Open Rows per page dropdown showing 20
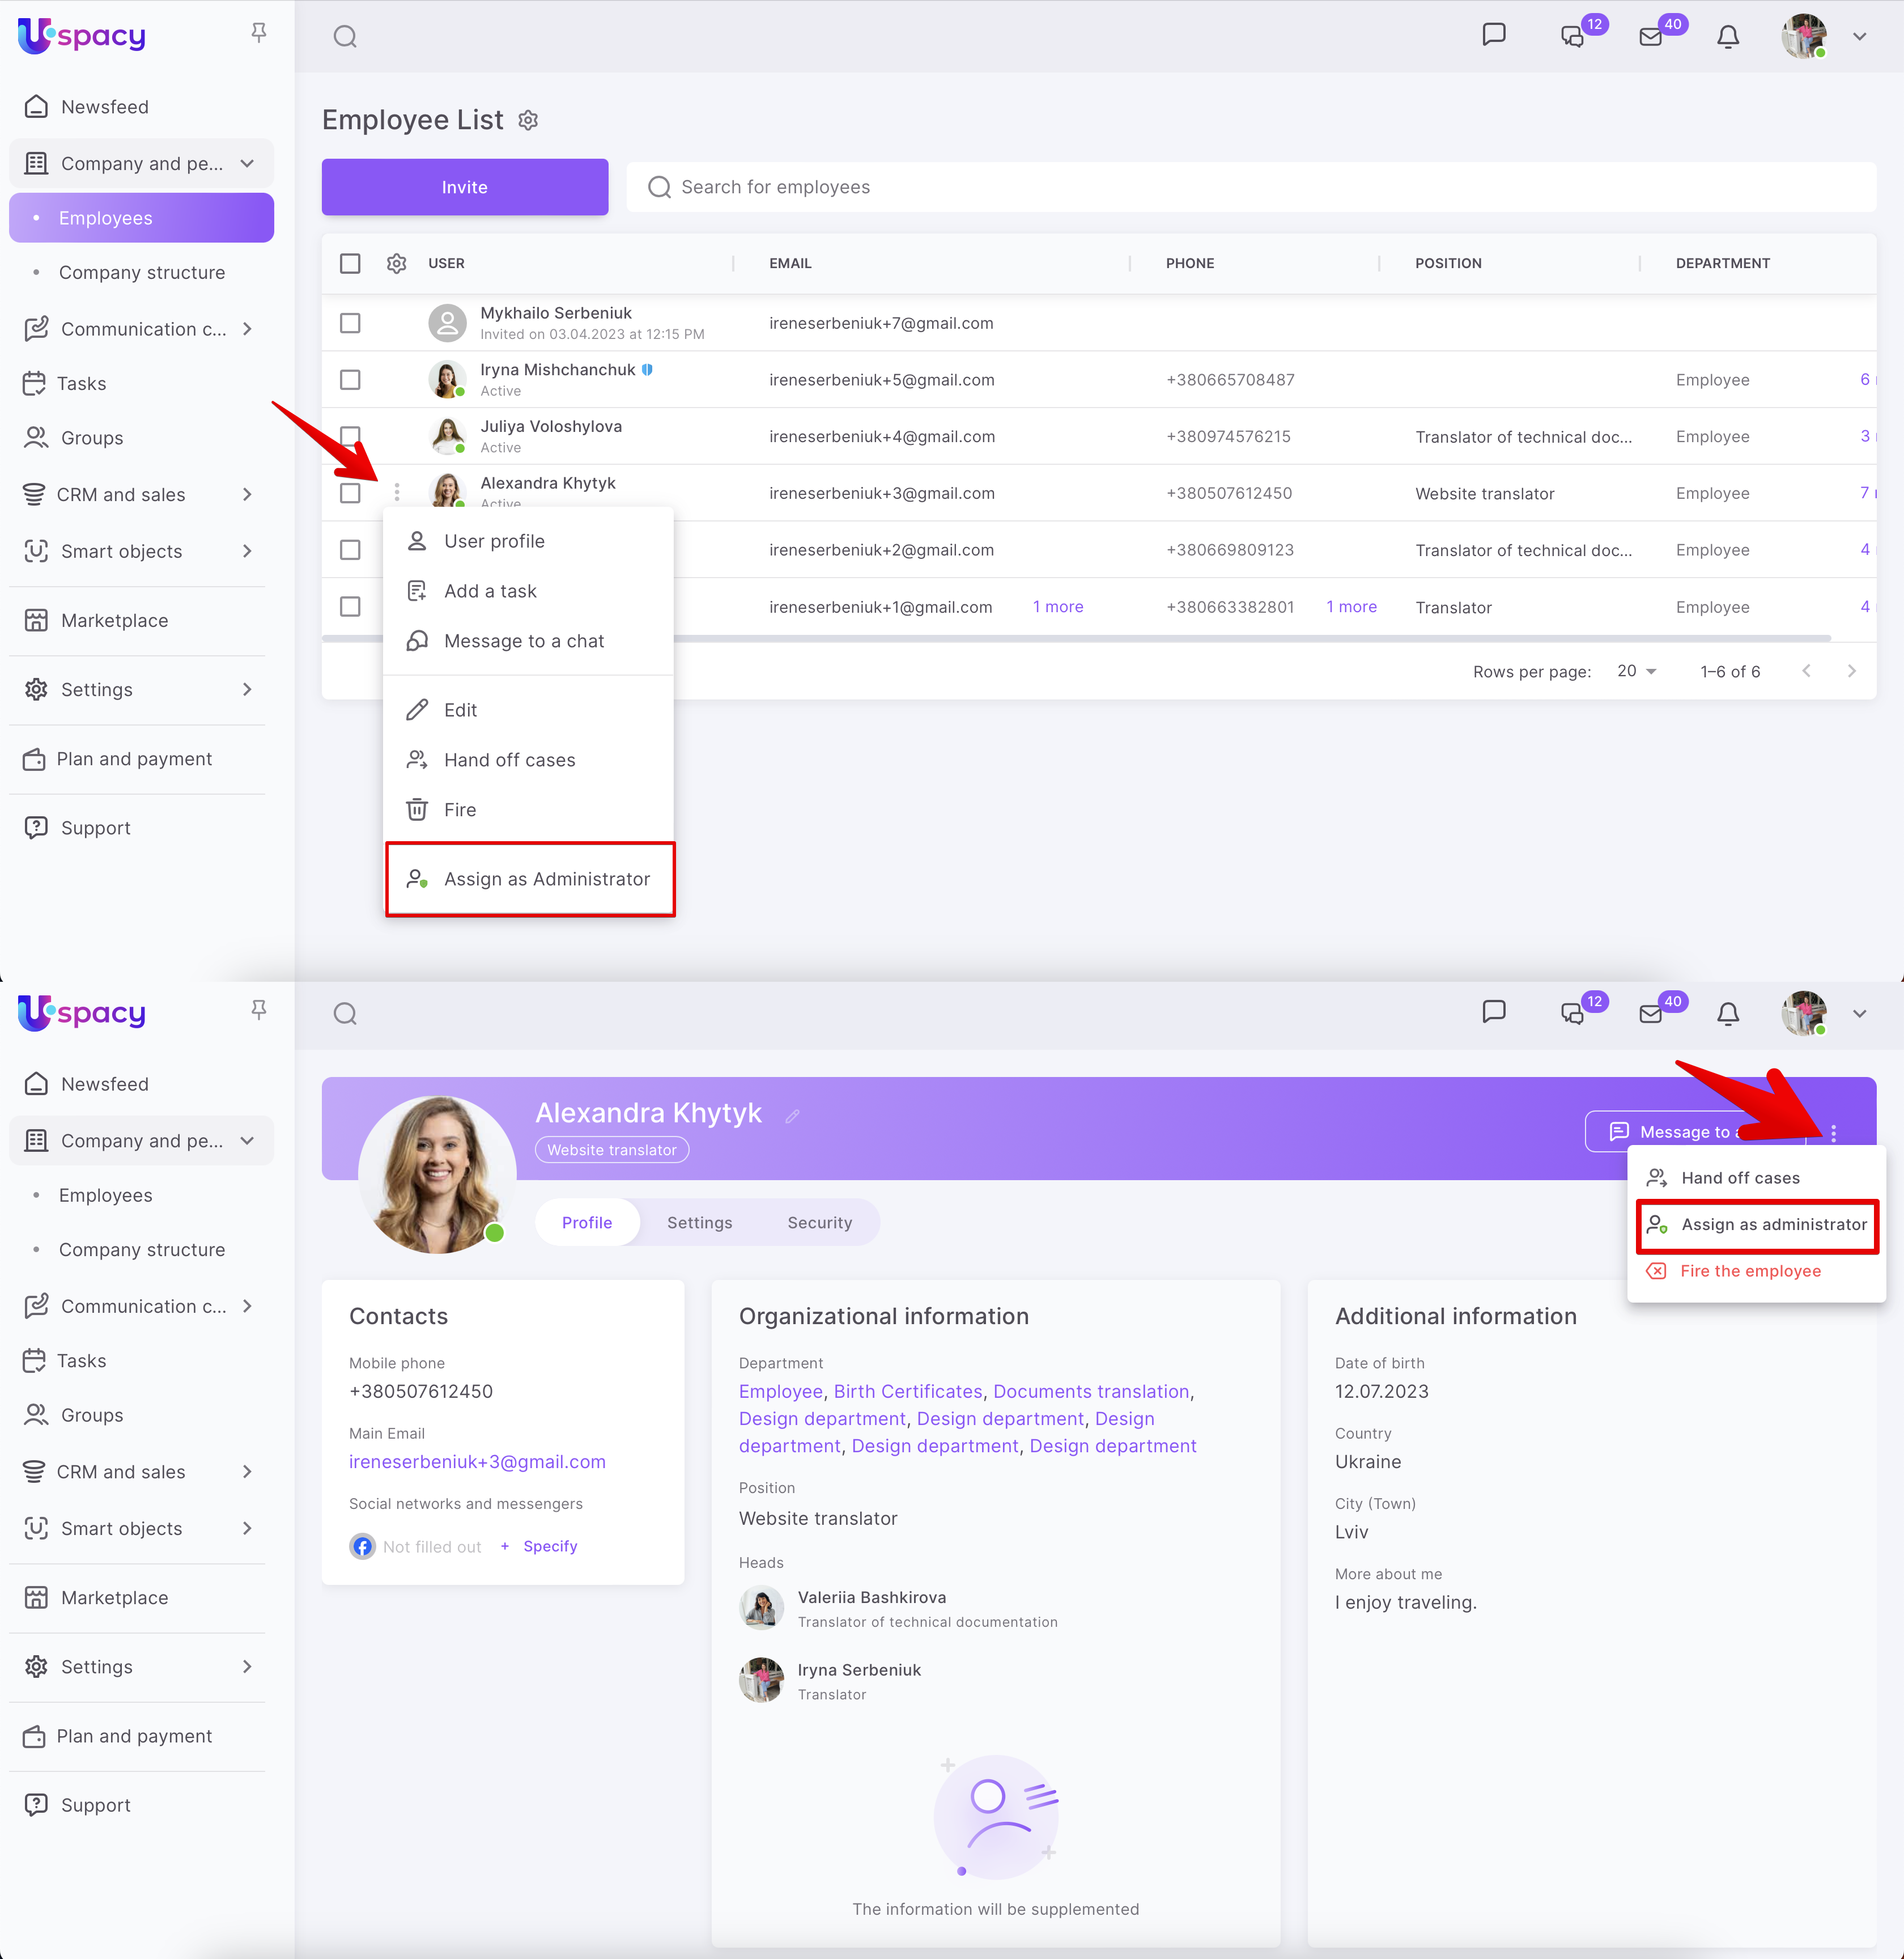 point(1636,671)
